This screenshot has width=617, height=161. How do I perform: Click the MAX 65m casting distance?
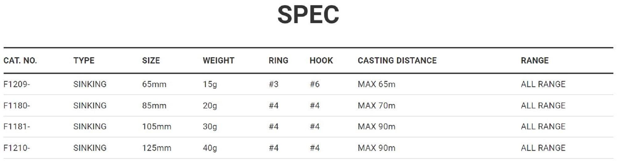(x=376, y=84)
